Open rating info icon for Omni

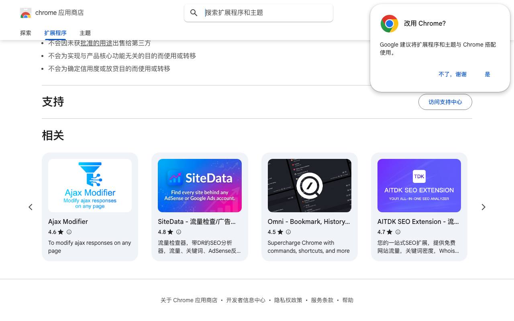[288, 232]
